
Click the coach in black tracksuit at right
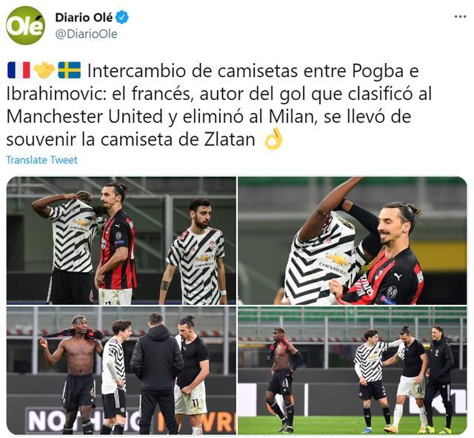[439, 377]
